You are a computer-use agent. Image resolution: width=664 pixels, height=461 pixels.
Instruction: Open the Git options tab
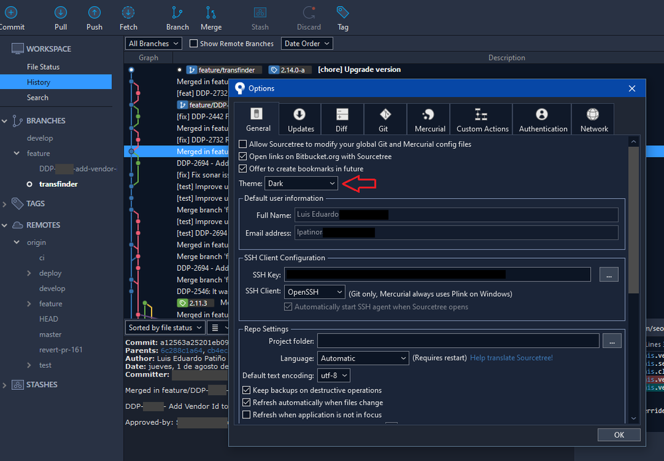tap(384, 120)
